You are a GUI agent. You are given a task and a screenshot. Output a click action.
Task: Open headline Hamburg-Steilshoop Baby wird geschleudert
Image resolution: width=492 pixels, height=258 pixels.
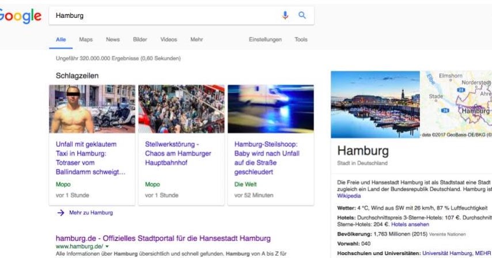tap(267, 158)
